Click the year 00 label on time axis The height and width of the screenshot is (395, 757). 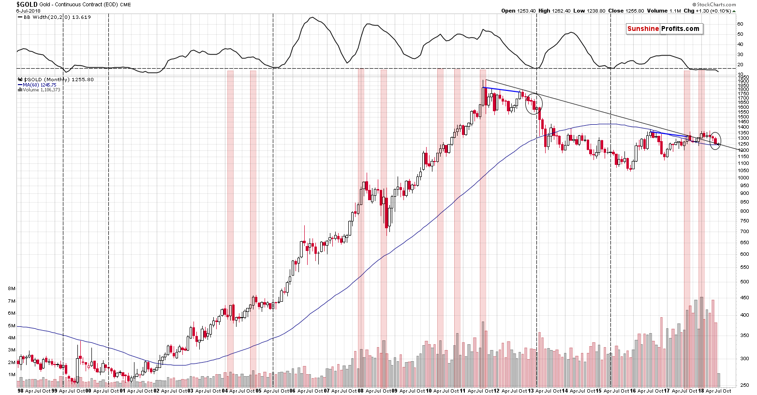coord(88,391)
